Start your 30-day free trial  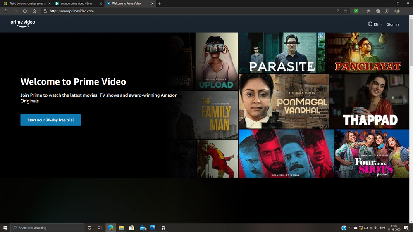pyautogui.click(x=50, y=120)
